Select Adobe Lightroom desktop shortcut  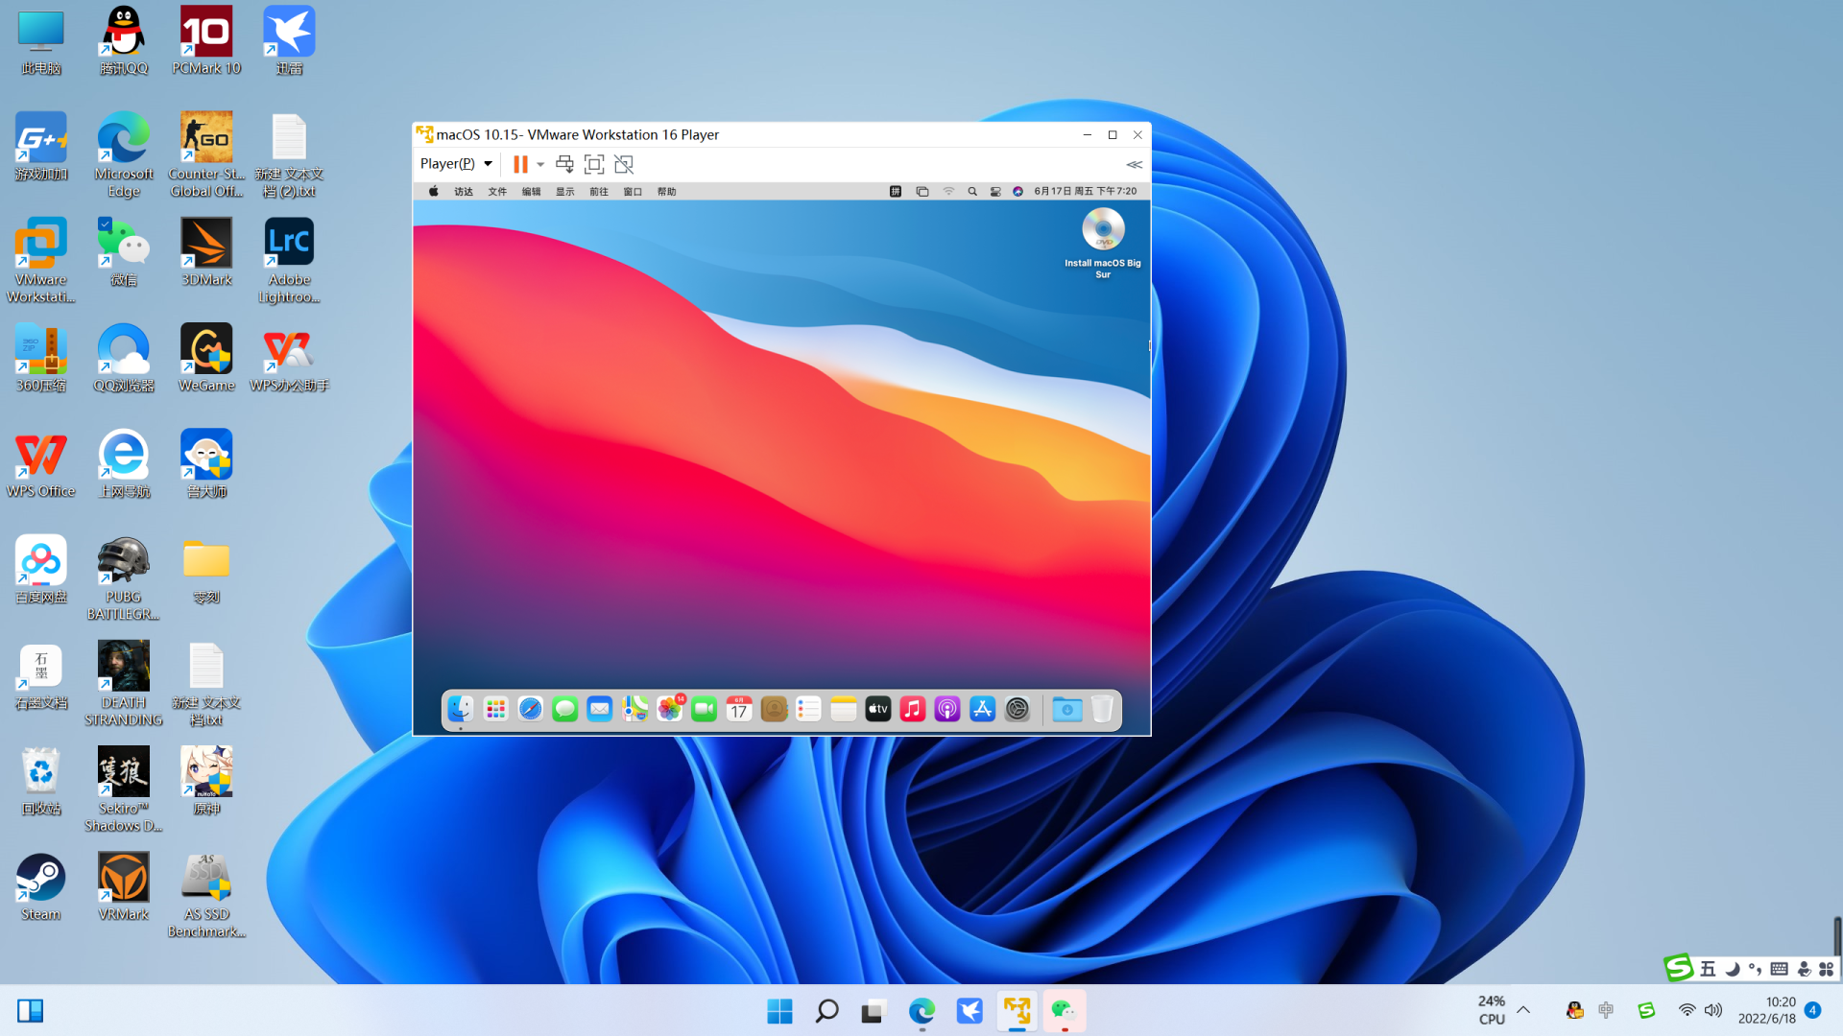pyautogui.click(x=289, y=261)
